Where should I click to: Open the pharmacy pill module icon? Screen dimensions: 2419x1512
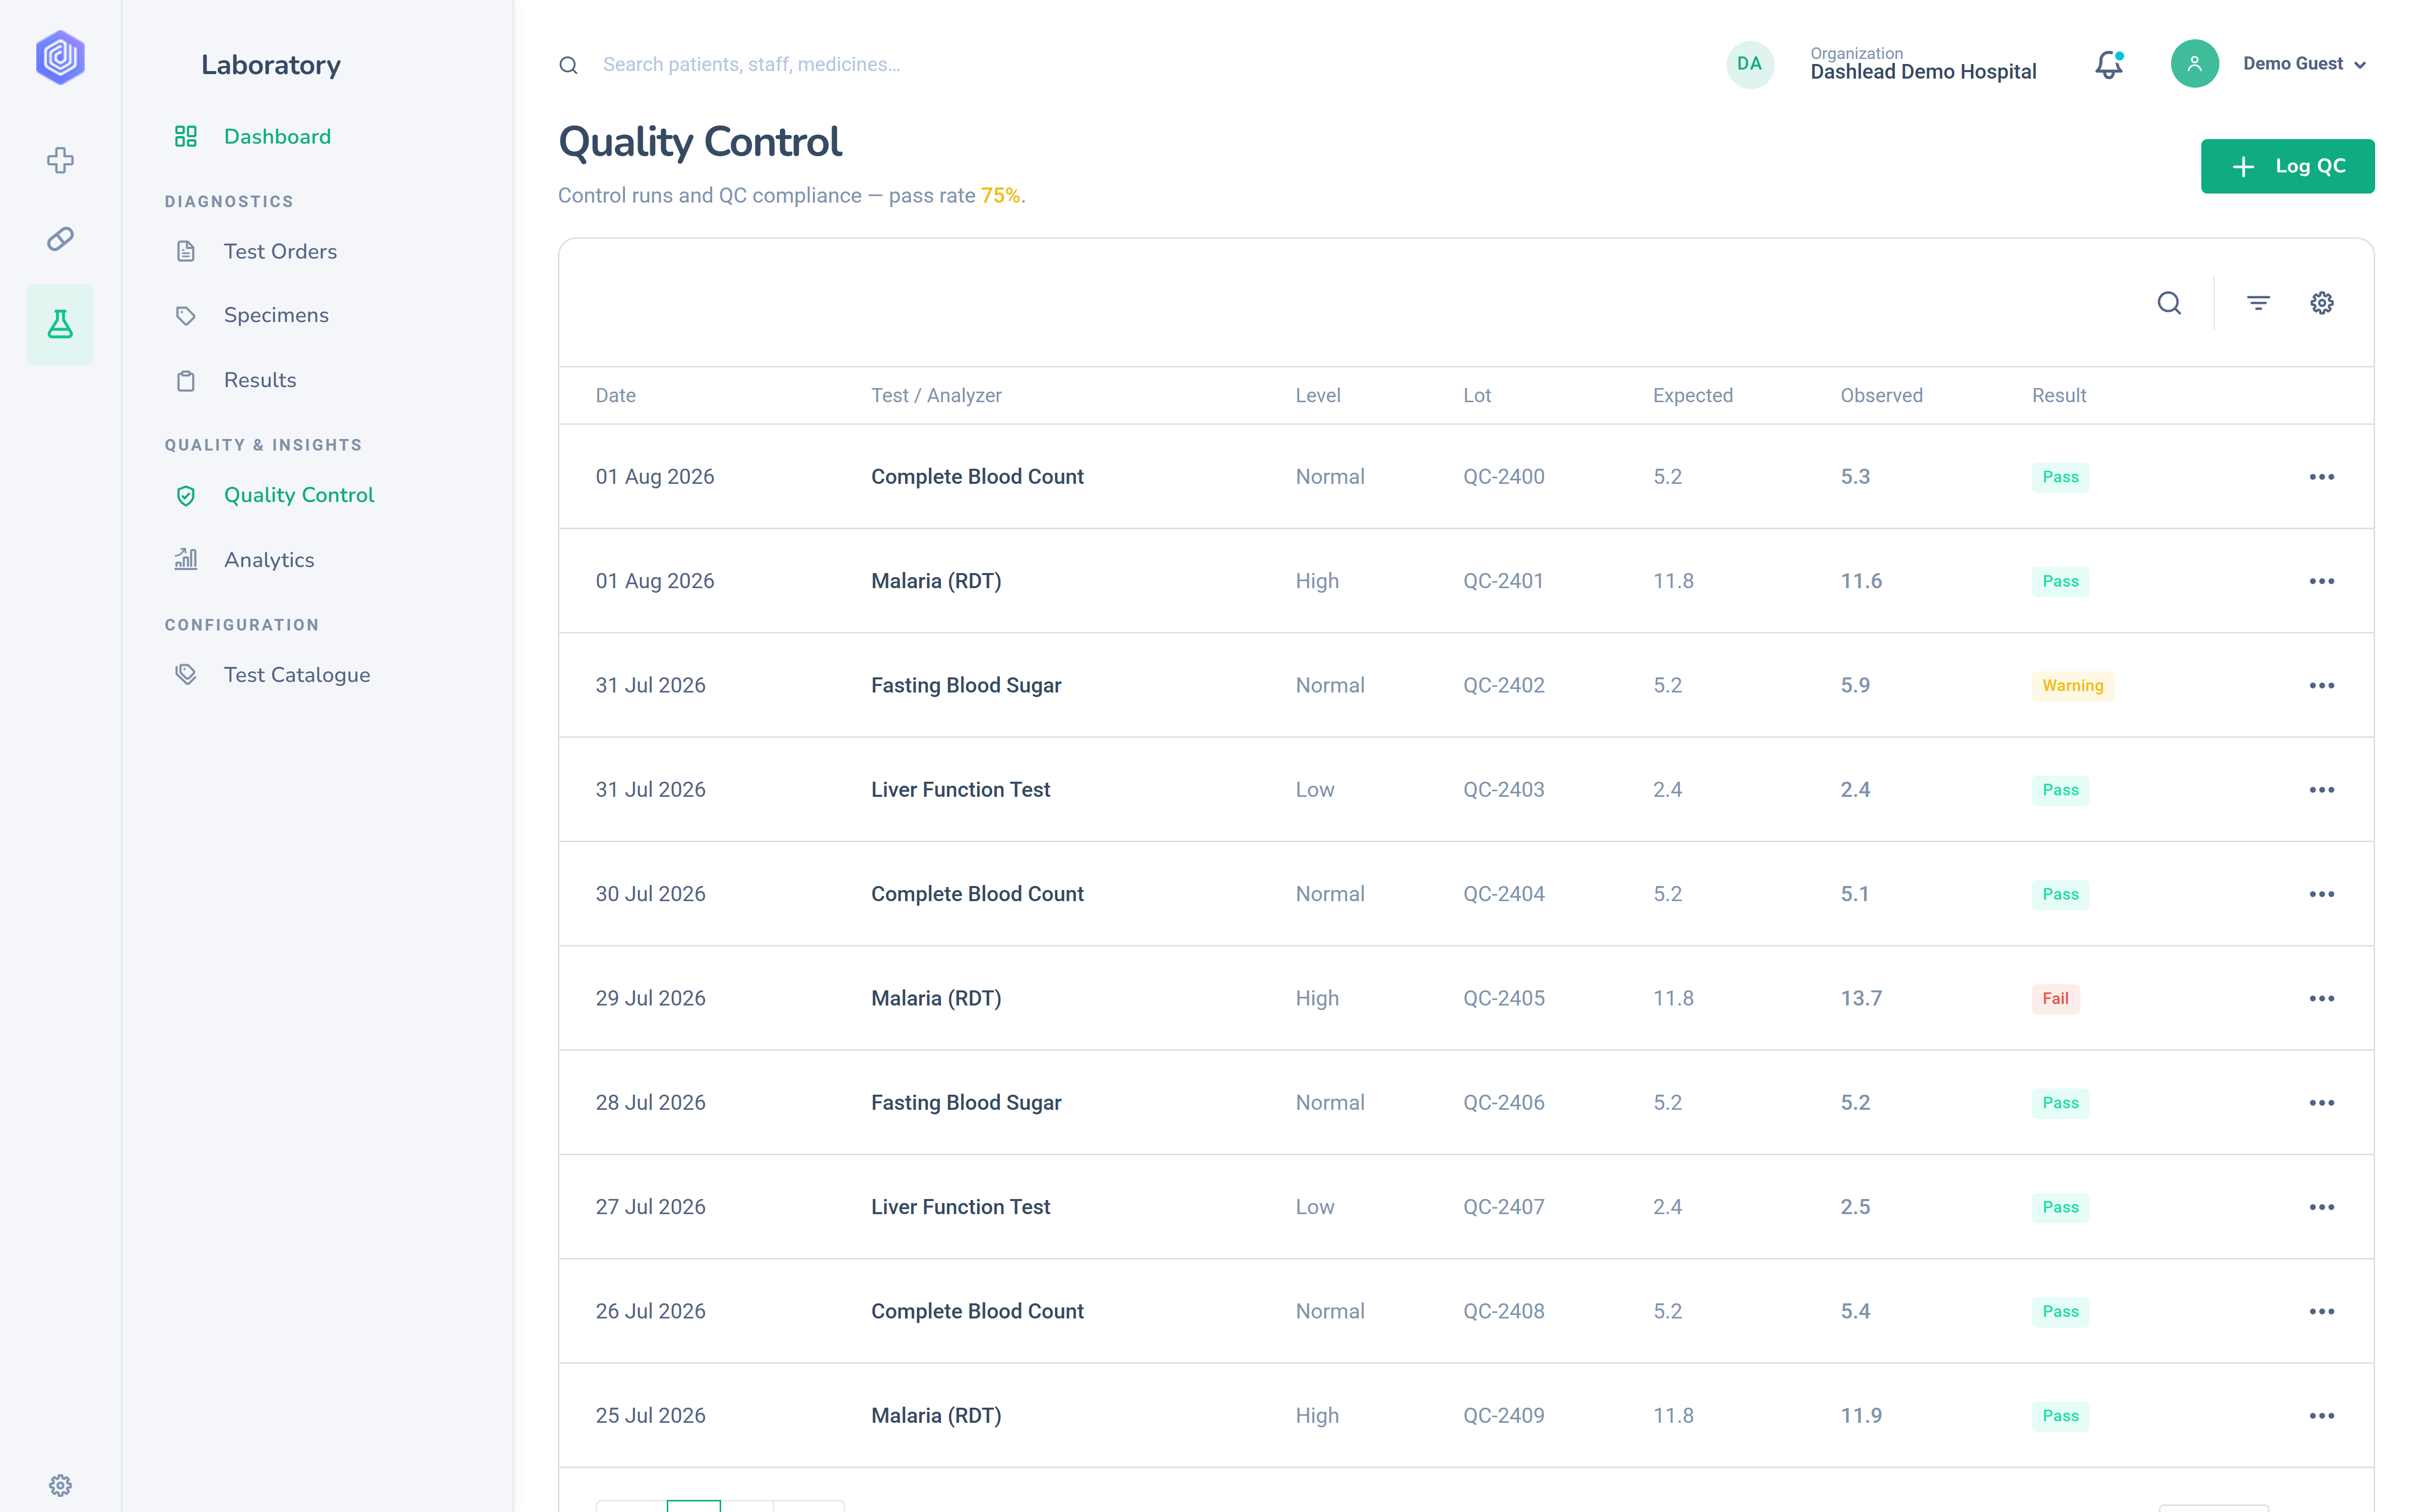coord(60,239)
